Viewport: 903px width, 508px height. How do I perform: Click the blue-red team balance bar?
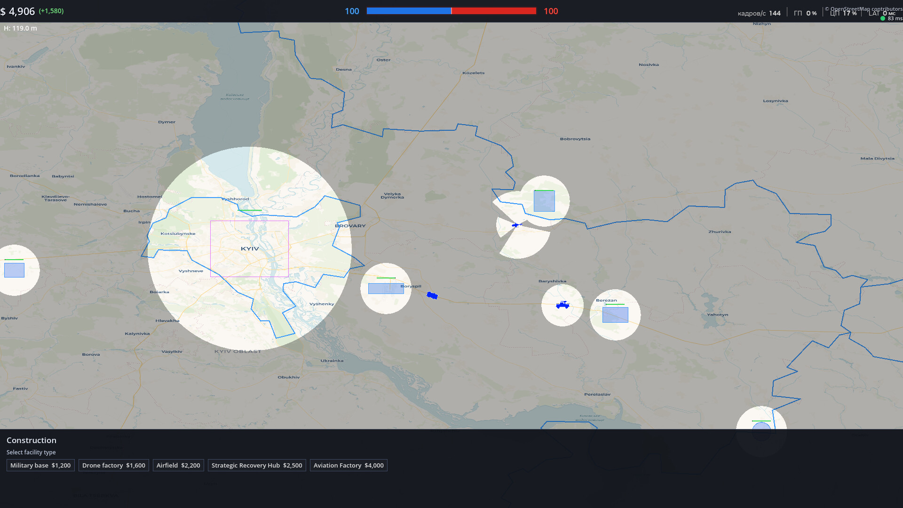(451, 11)
